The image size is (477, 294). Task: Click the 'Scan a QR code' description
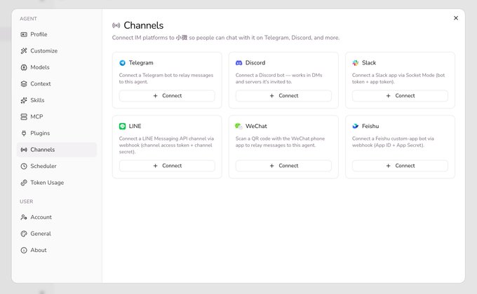(x=280, y=142)
